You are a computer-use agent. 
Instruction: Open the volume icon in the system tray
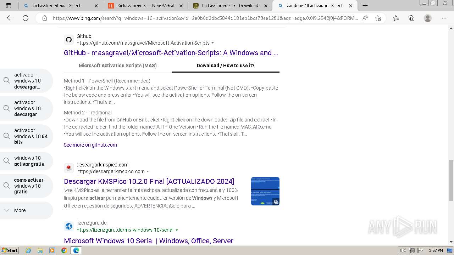point(403,250)
